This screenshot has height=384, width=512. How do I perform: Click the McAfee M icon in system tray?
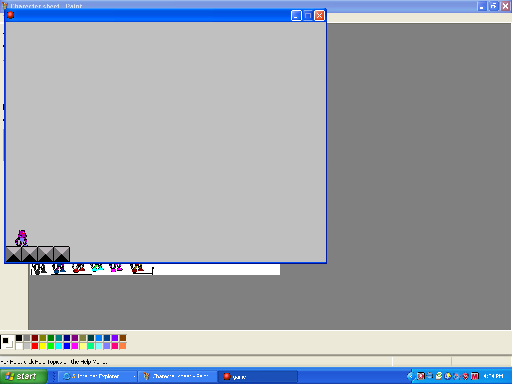(474, 376)
